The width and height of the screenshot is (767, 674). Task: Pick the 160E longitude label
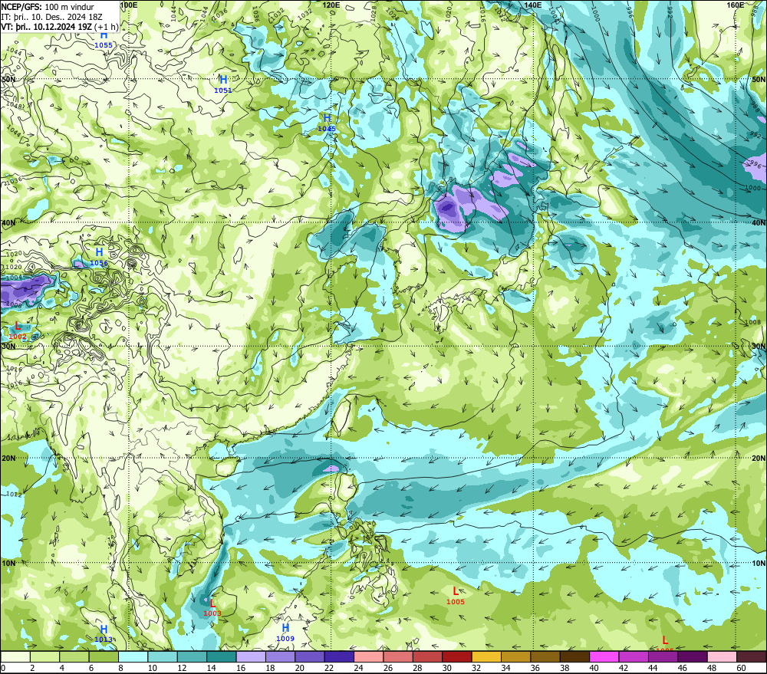point(736,5)
